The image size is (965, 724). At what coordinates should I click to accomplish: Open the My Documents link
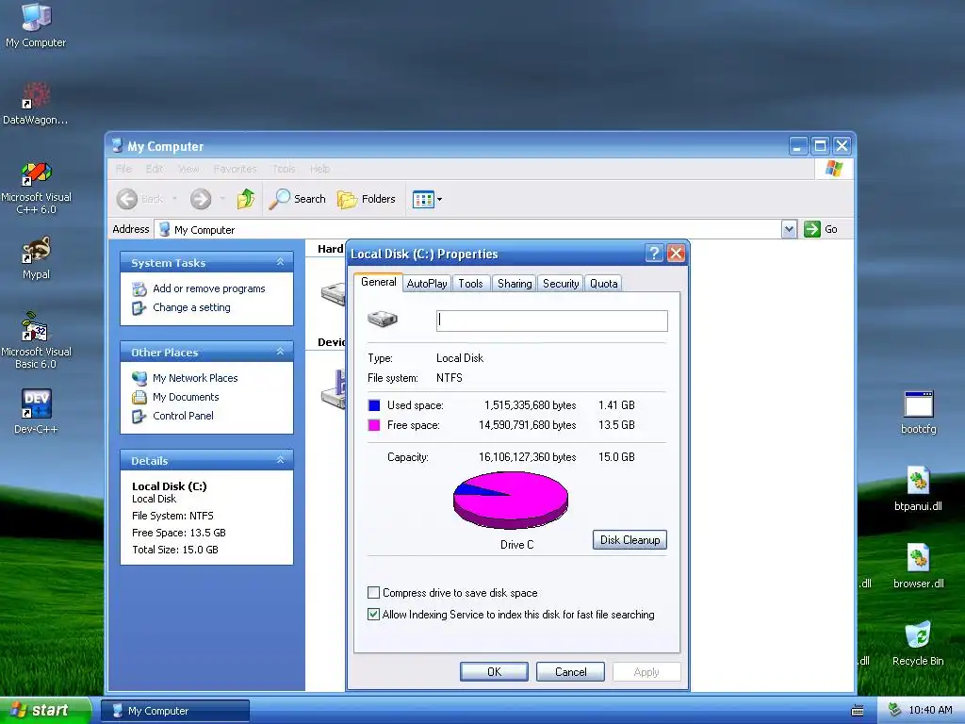pos(186,397)
